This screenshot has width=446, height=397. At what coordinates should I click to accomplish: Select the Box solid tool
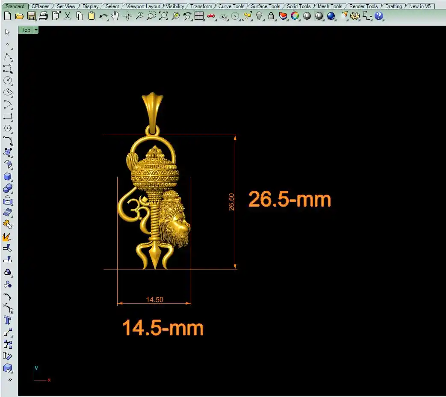[x=8, y=177]
